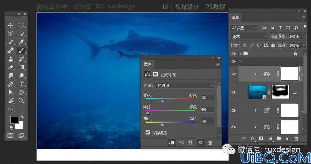Image resolution: width=311 pixels, height=164 pixels.
Task: Click the yellow-blue slider handle
Action: click(x=163, y=124)
